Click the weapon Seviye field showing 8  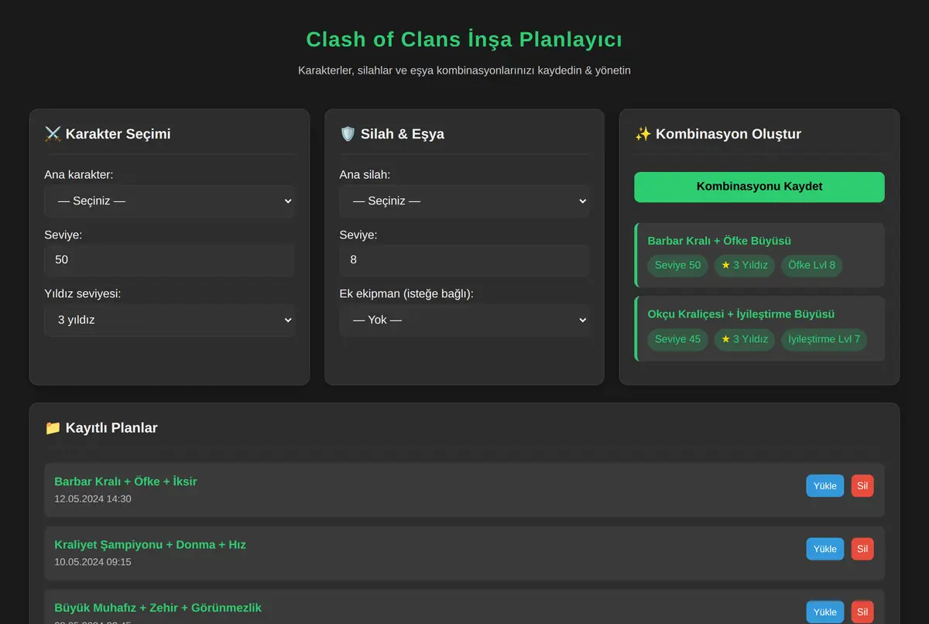[x=464, y=260]
